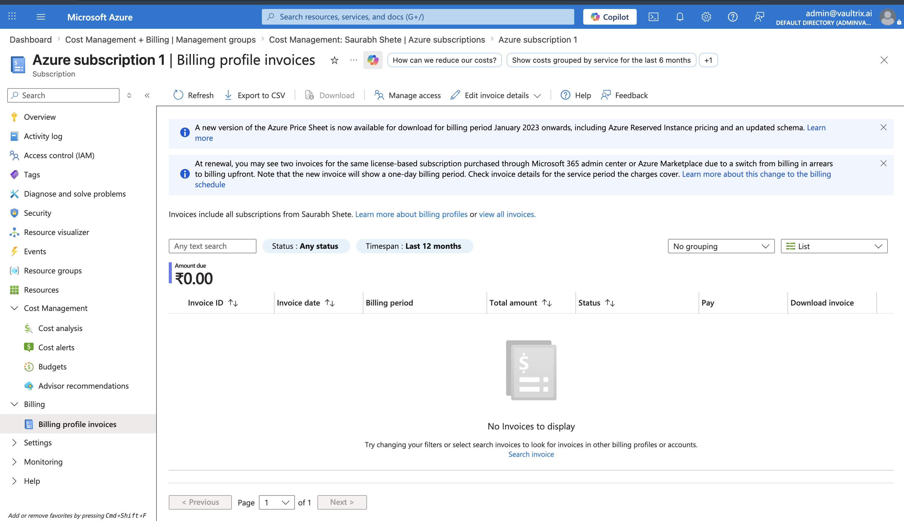Click Feedback in the command bar
This screenshot has width=904, height=521.
point(624,95)
